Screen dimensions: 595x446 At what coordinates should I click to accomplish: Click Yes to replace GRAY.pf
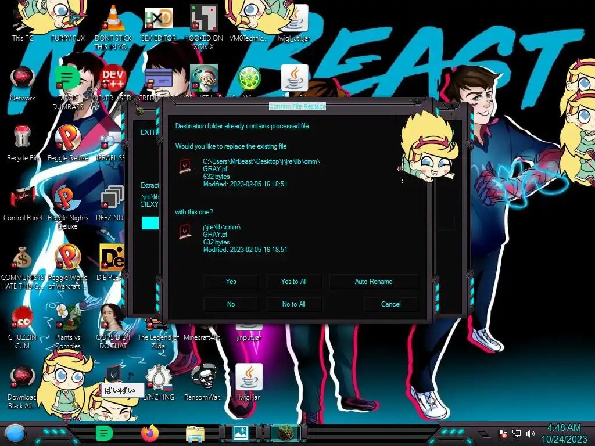(231, 282)
